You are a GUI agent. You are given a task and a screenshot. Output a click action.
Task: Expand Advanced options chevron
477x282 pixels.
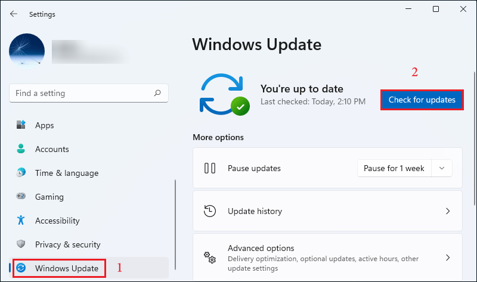[x=448, y=258]
